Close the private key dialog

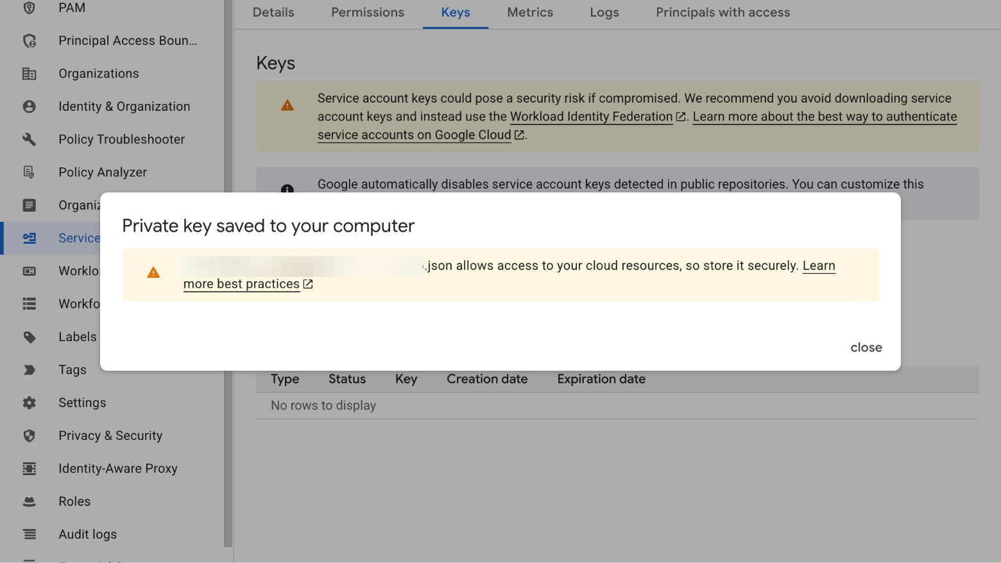[866, 347]
